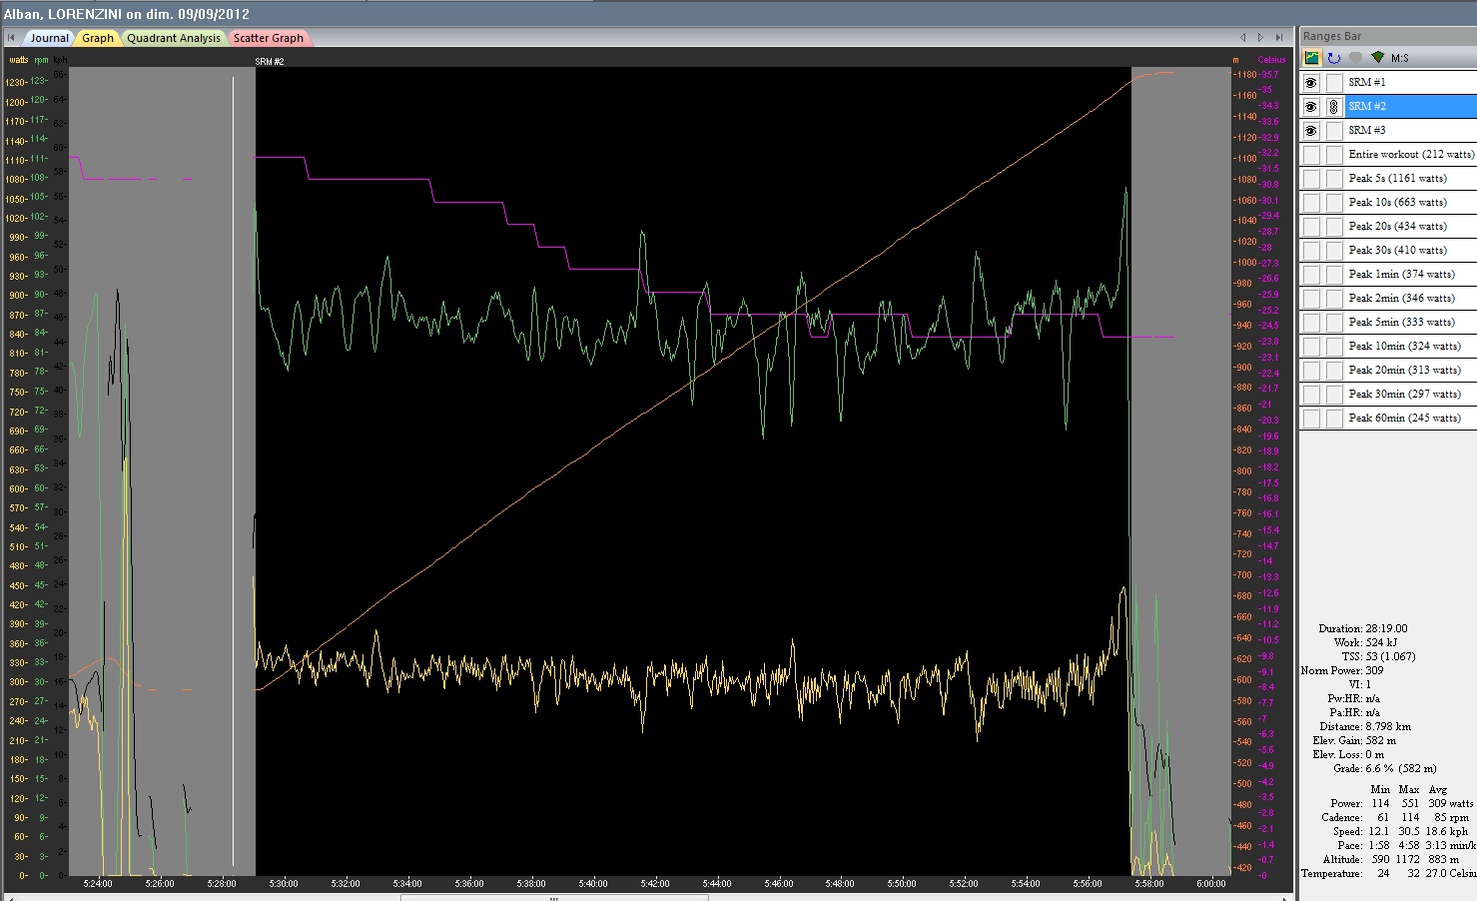Select Peak 60min (245 watts) range
This screenshot has width=1477, height=901.
1410,418
